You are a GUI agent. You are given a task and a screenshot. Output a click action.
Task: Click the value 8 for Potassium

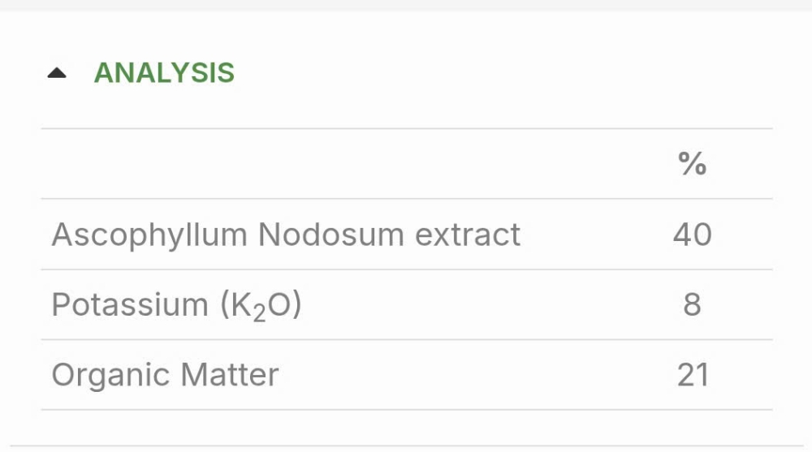(693, 304)
